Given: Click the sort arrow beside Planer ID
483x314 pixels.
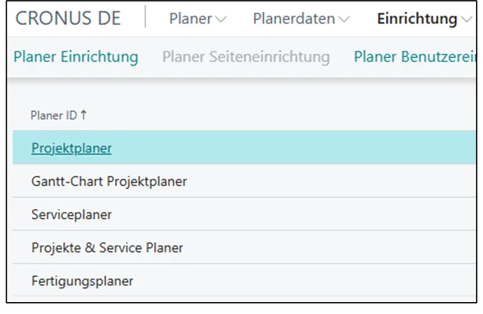Looking at the screenshot, I should click(84, 116).
